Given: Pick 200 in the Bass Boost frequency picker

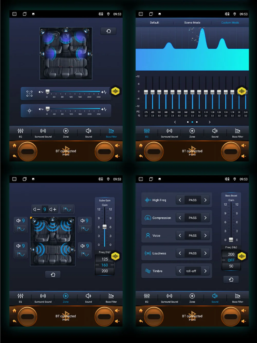Looking at the screenshot, I should tap(231, 254).
